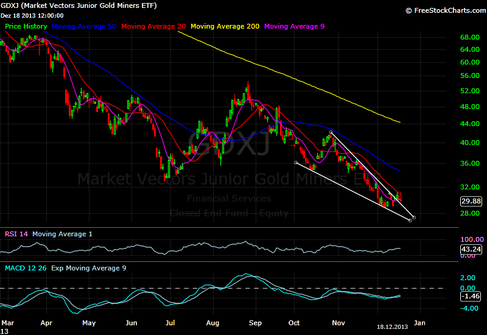The image size is (487, 335).
Task: Click the Oct month axis label
Action: 294,323
